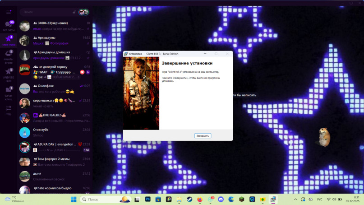Screen dimensions: 364x205
Task: Open Steam from the taskbar
Action: coord(189,200)
